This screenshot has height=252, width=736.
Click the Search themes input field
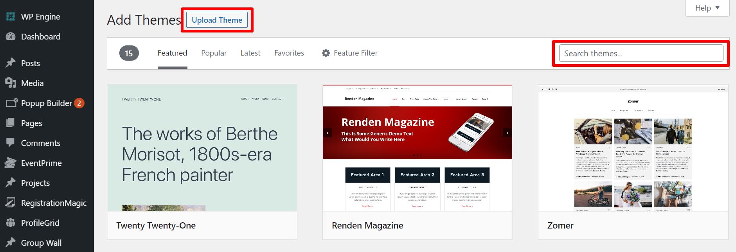coord(641,53)
